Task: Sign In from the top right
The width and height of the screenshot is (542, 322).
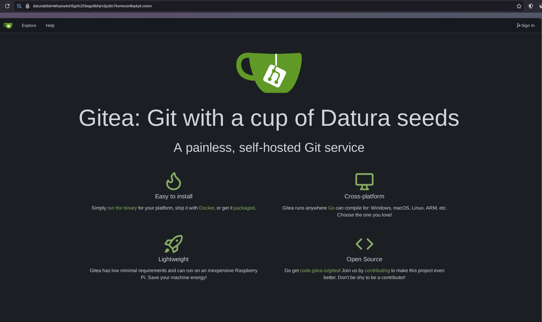Action: coord(526,26)
